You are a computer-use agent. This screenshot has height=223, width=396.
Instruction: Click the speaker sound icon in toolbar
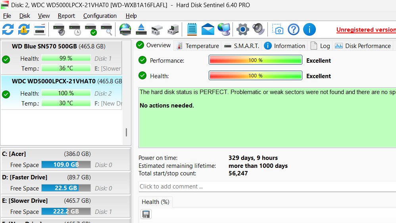click(x=258, y=29)
